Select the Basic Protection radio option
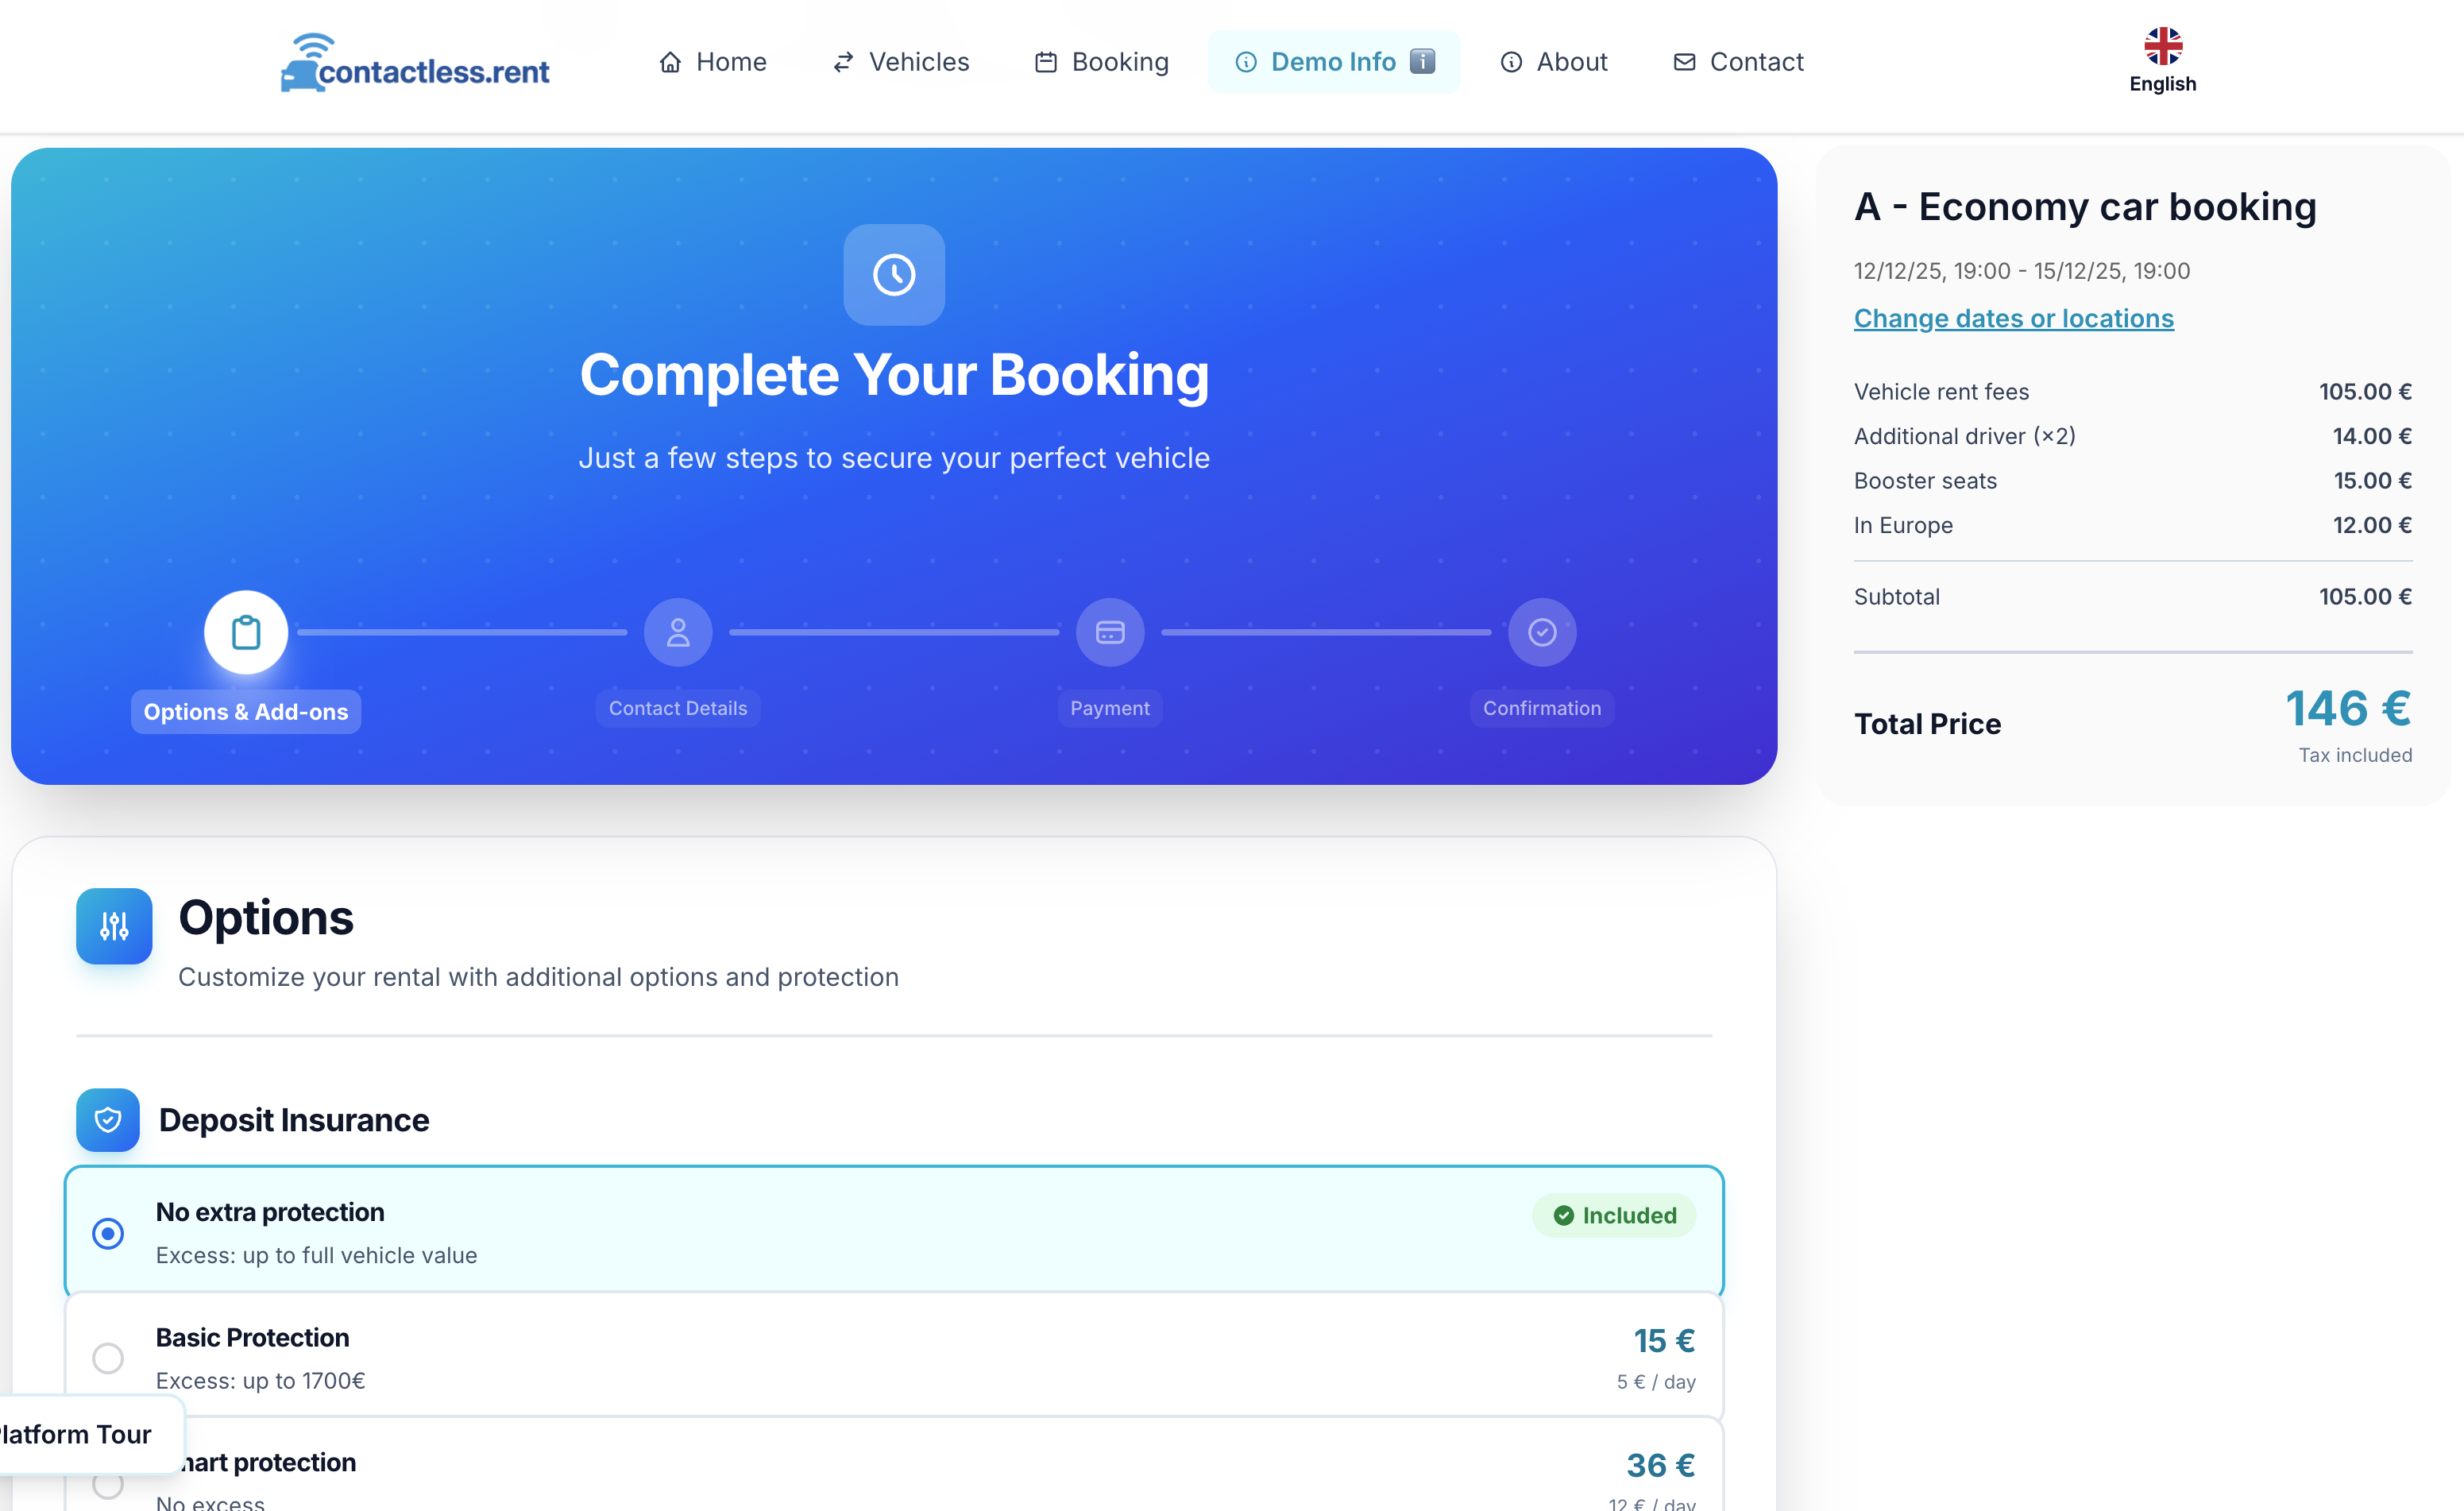The image size is (2464, 1511). pyautogui.click(x=108, y=1358)
